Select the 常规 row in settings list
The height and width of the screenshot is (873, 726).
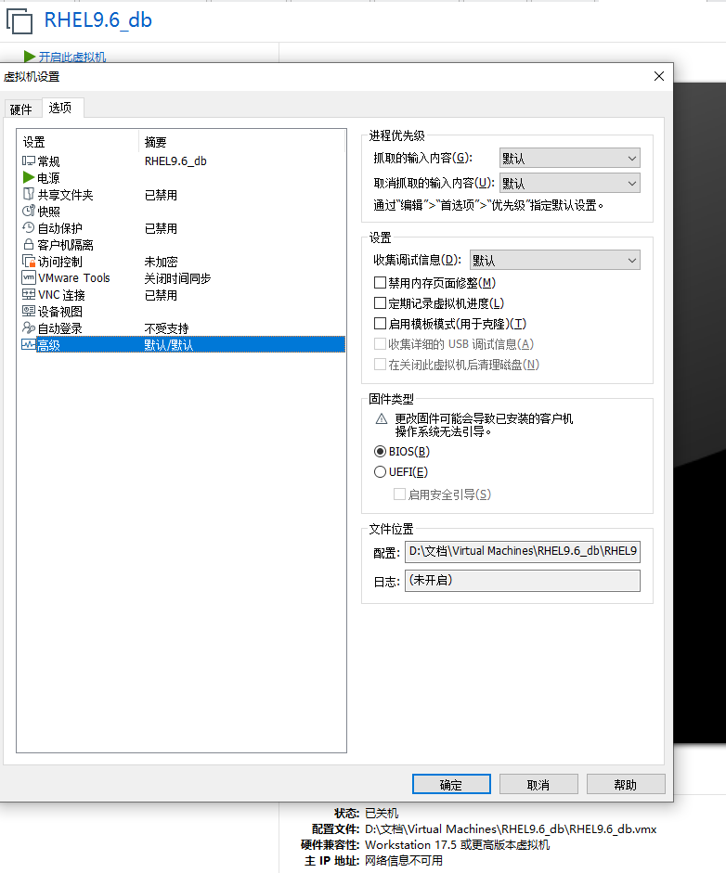tap(183, 160)
